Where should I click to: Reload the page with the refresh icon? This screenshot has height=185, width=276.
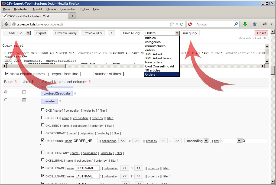182,24
